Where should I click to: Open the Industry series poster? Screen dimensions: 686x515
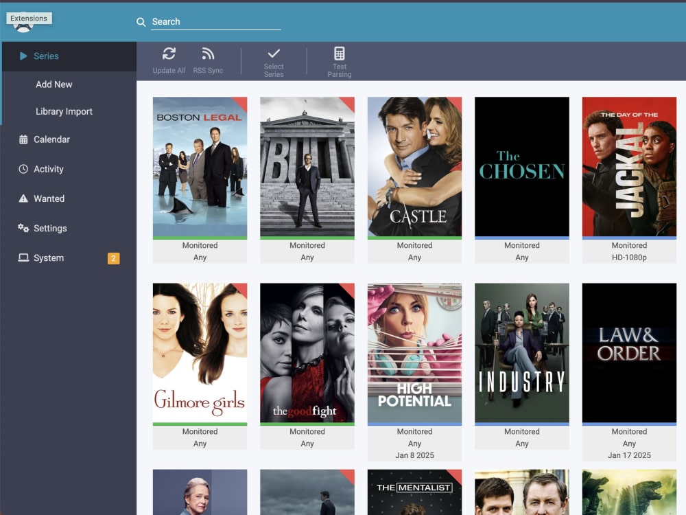point(522,352)
